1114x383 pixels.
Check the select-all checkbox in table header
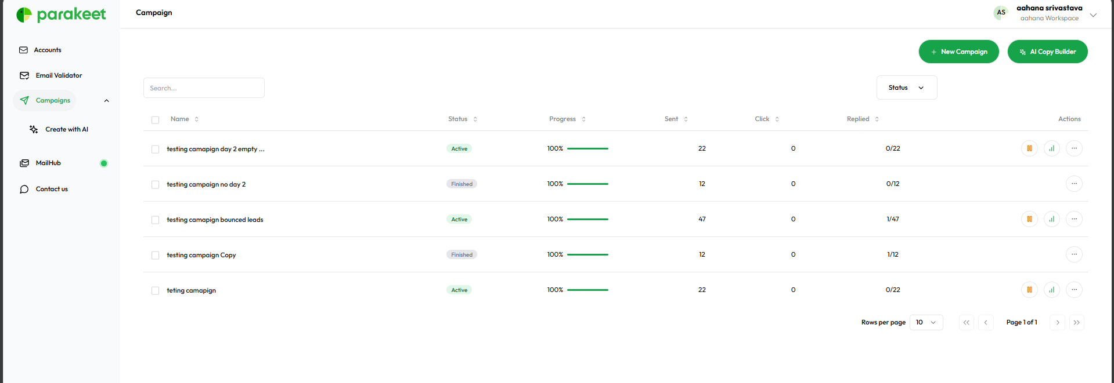pyautogui.click(x=155, y=120)
